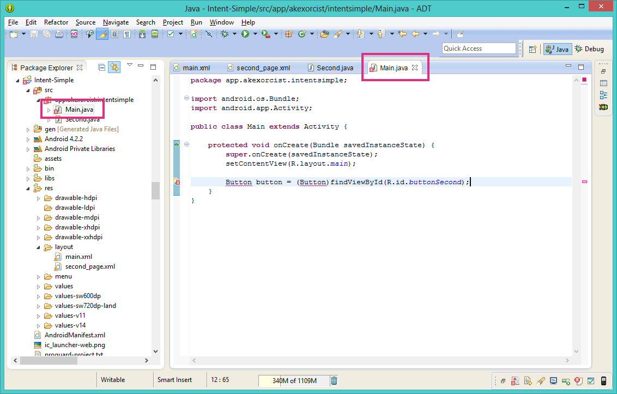The image size is (617, 394).
Task: Click the green Run button
Action: click(x=245, y=34)
